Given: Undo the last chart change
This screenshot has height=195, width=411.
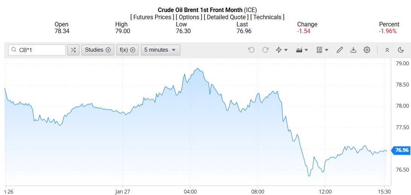Looking at the screenshot, I should [251, 50].
